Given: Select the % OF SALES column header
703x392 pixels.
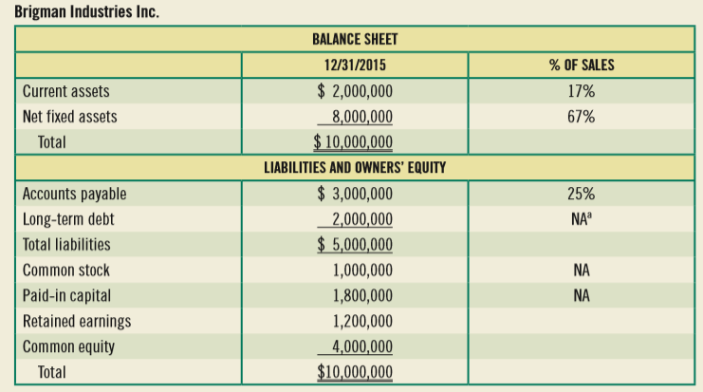Looking at the screenshot, I should 581,65.
